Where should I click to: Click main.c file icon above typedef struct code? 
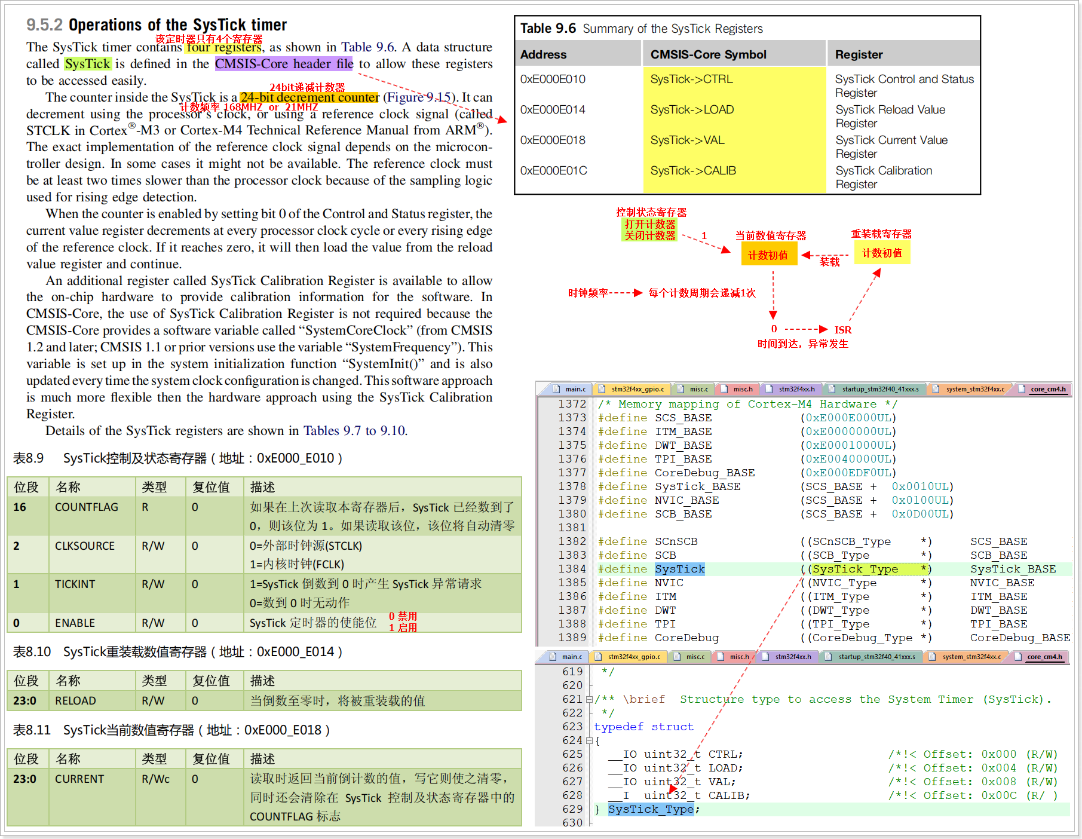click(551, 657)
